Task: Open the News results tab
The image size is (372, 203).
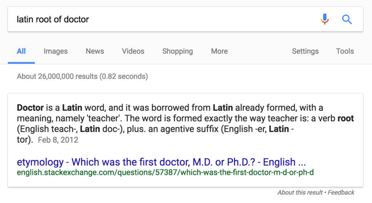Action: point(95,51)
